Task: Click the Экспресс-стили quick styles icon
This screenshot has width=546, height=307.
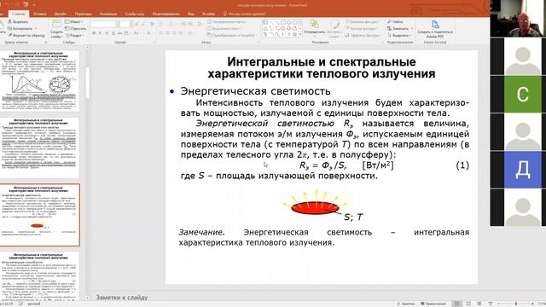Action: (334, 24)
